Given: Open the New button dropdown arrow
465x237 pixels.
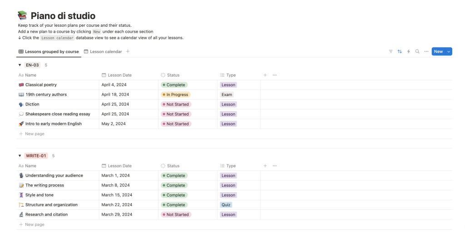Looking at the screenshot, I should [x=449, y=52].
